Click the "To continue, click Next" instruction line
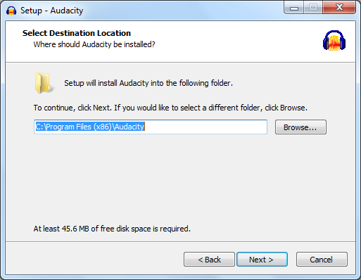The image size is (361, 280). coord(170,108)
